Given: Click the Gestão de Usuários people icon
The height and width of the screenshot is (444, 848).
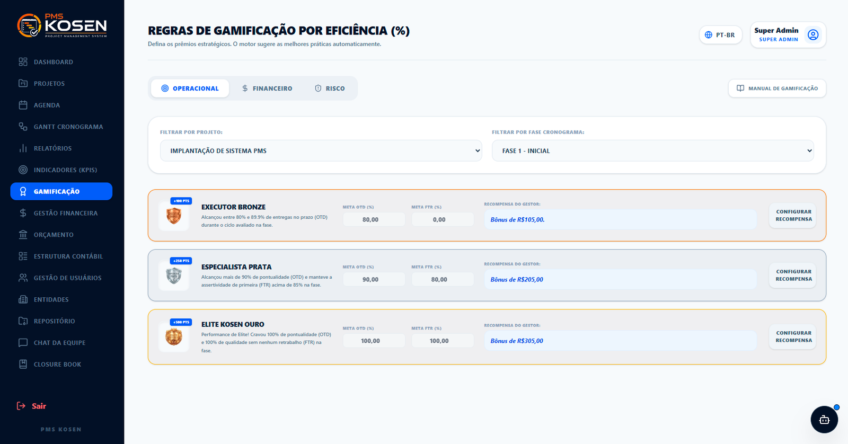Looking at the screenshot, I should [23, 278].
